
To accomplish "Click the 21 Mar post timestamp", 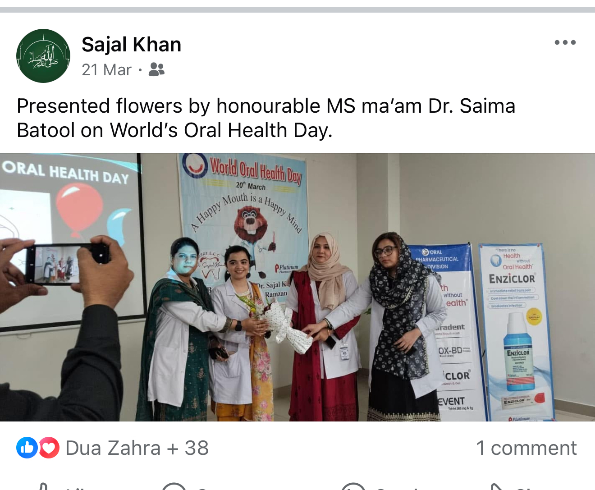I will coord(107,70).
